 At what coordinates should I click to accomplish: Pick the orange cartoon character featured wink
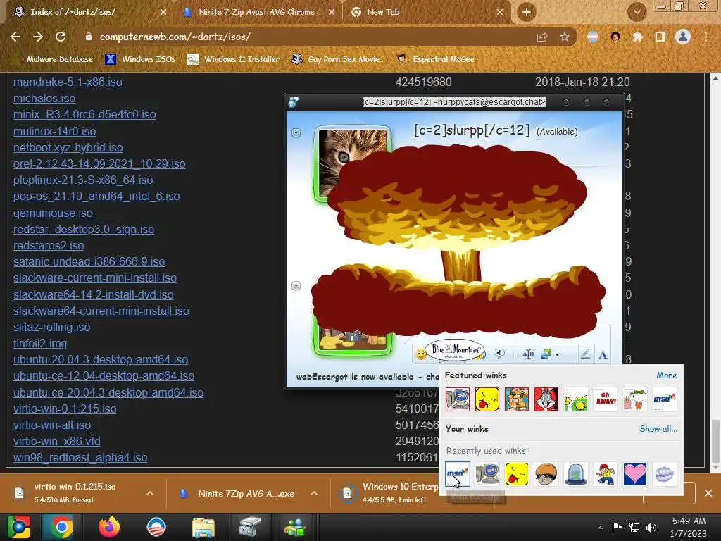(516, 399)
